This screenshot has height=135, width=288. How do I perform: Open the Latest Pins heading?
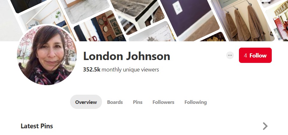tap(37, 126)
